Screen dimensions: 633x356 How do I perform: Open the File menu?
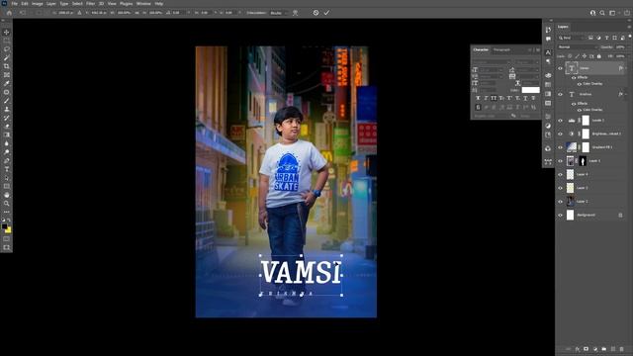(x=15, y=4)
